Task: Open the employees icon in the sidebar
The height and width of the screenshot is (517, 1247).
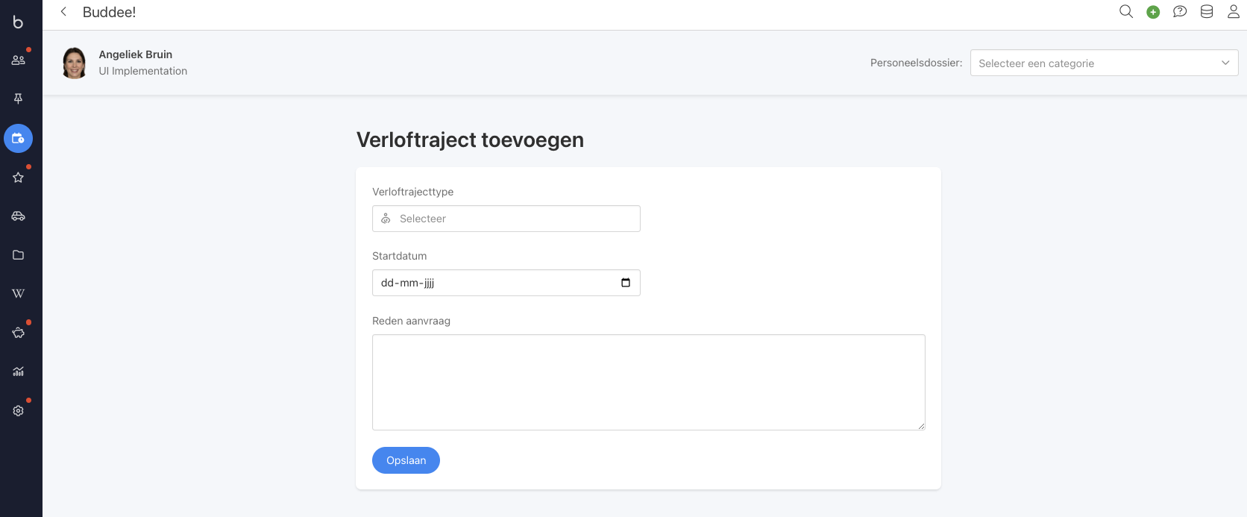Action: (x=18, y=60)
